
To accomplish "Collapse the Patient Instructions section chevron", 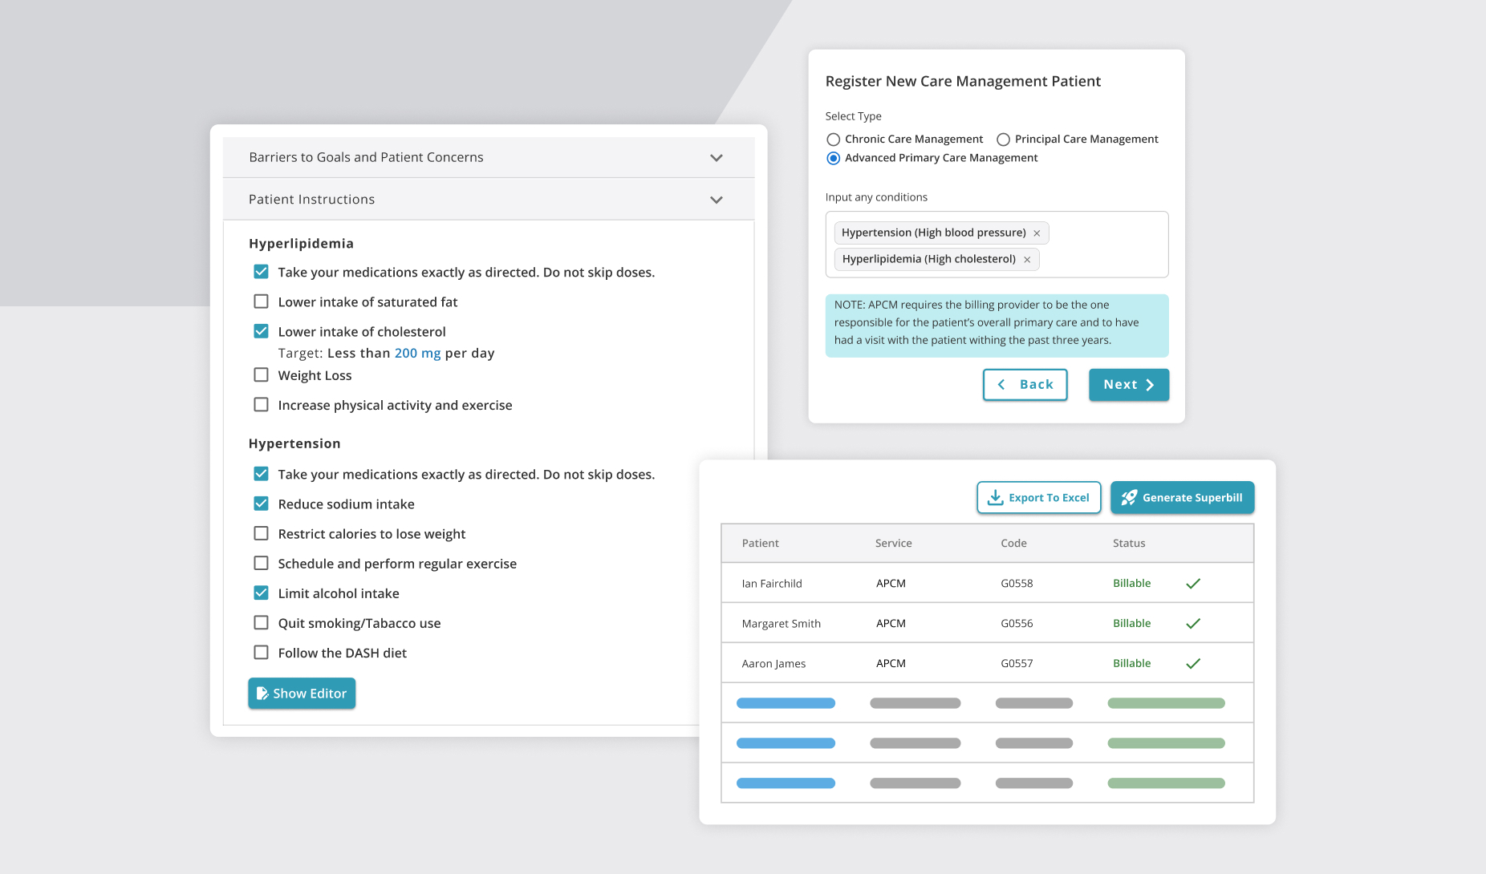I will [x=716, y=200].
